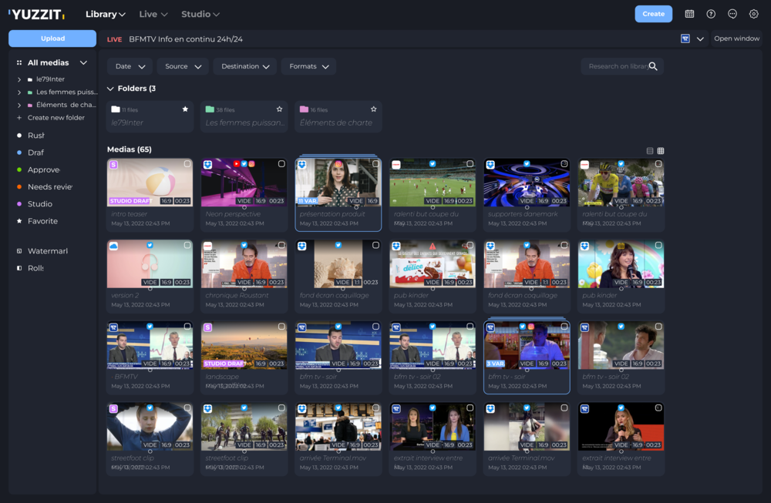Switch media view to list layout

(650, 151)
